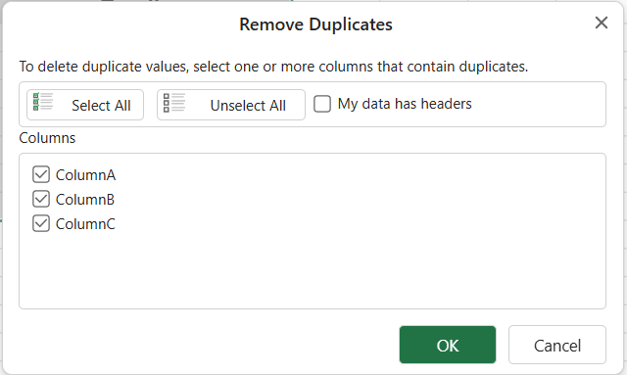Dismiss the dialog using Cancel
This screenshot has height=375, width=627.
[x=557, y=345]
